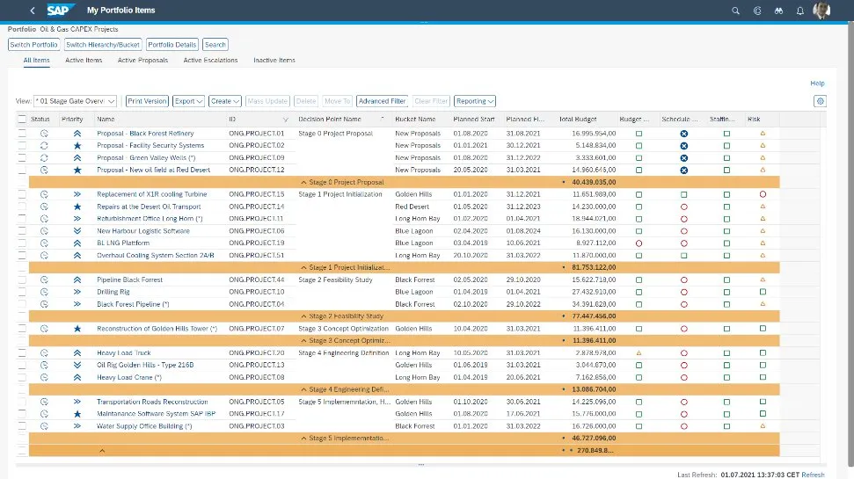
Task: Open search via the header magnifier icon
Action: click(x=736, y=11)
